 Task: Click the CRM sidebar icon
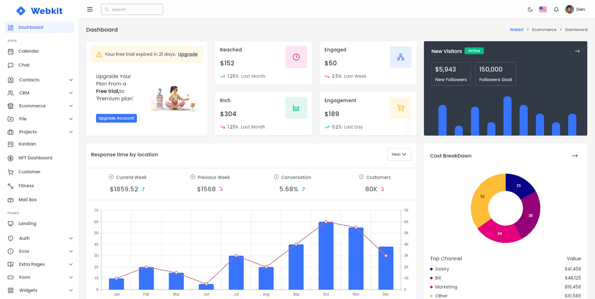(x=11, y=93)
